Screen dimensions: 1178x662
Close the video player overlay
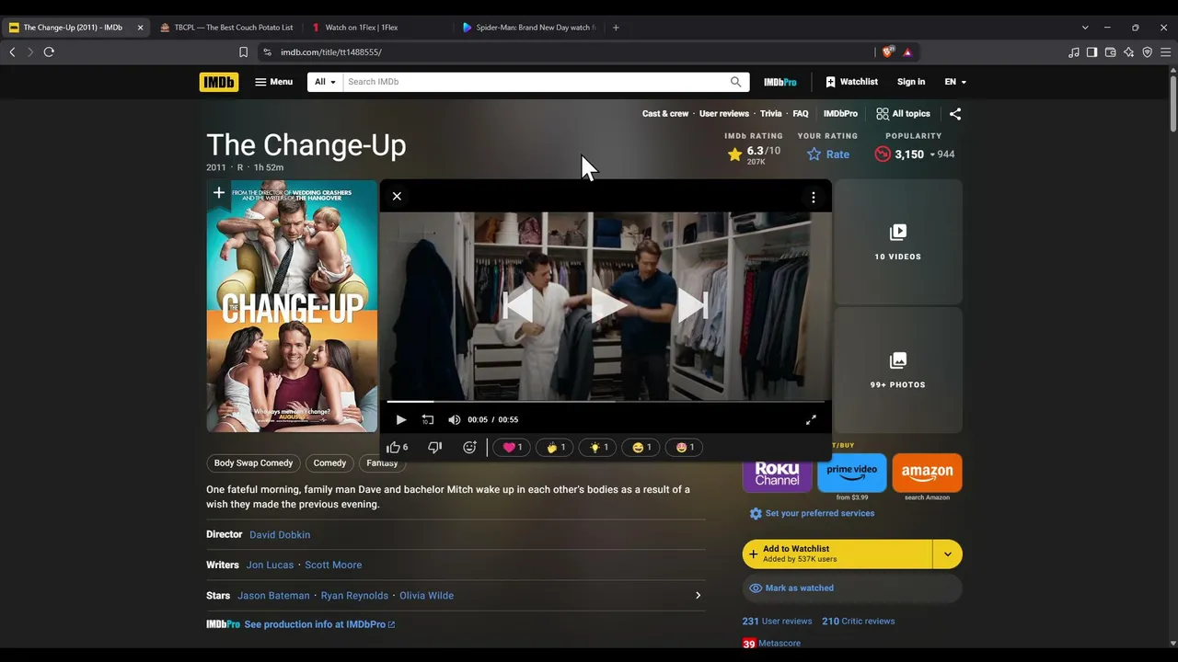397,196
